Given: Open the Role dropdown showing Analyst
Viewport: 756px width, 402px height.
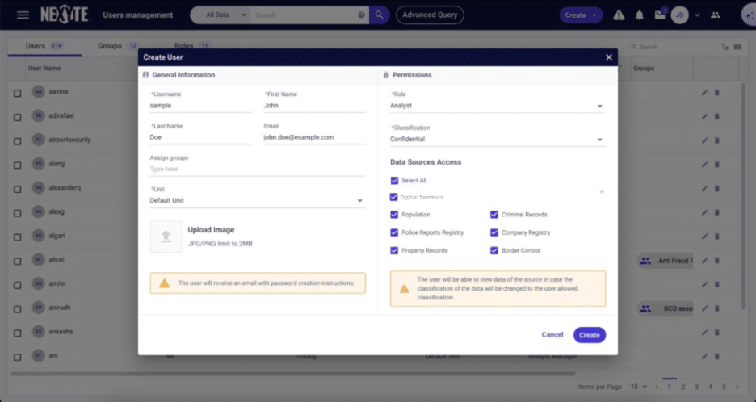Looking at the screenshot, I should [x=498, y=106].
